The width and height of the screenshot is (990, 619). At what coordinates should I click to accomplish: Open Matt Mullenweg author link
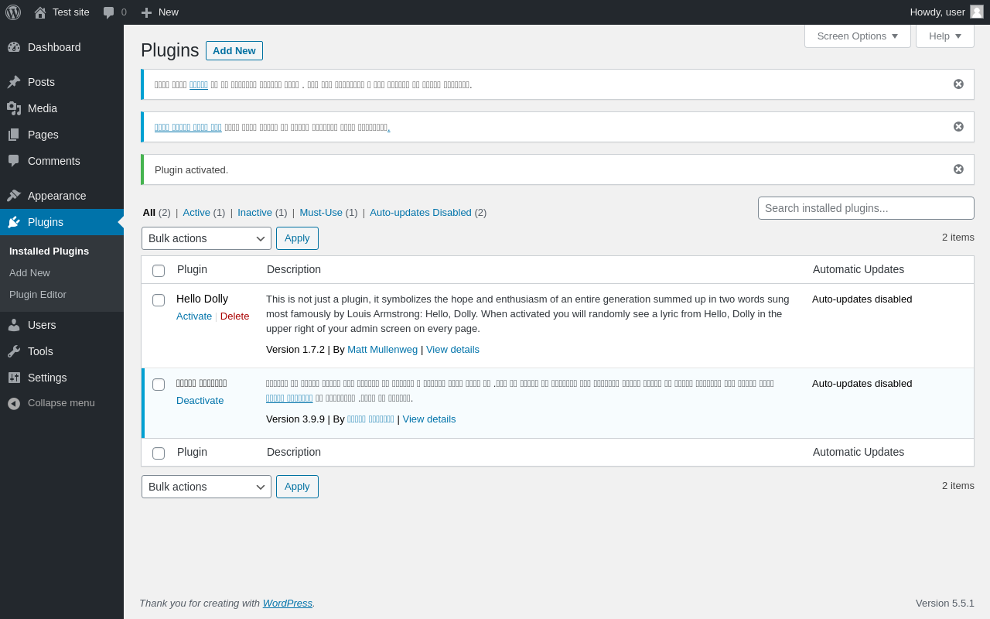382,349
